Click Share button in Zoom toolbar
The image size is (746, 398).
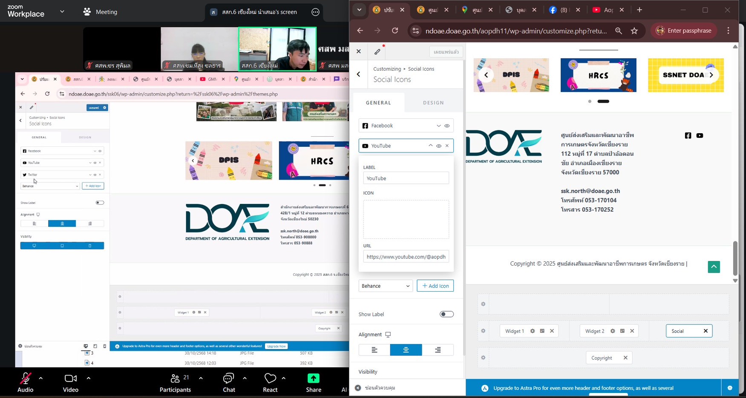pos(313,383)
